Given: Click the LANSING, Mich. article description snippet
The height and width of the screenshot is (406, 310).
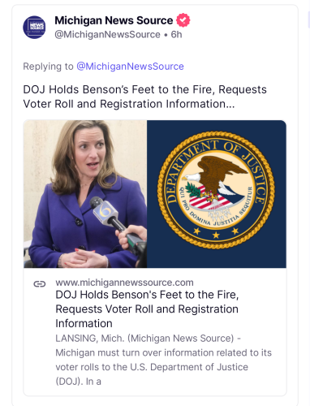Looking at the screenshot, I should coord(163,360).
